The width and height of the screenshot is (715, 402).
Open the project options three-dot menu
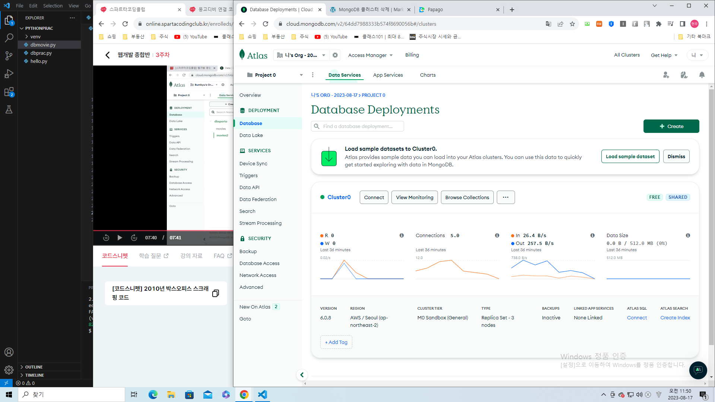tap(313, 75)
